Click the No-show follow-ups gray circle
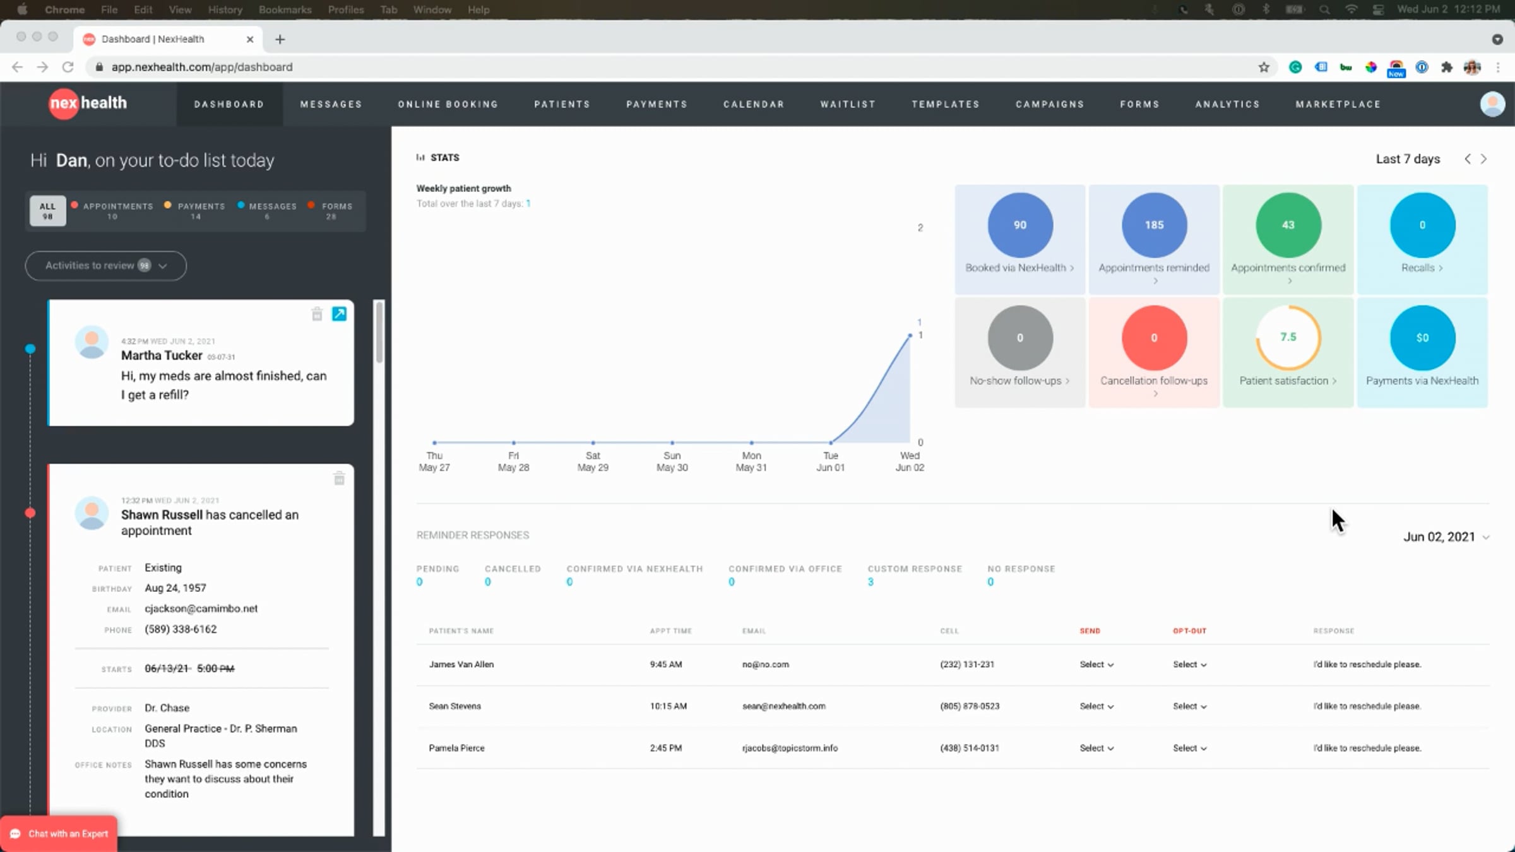The image size is (1515, 852). (x=1020, y=338)
